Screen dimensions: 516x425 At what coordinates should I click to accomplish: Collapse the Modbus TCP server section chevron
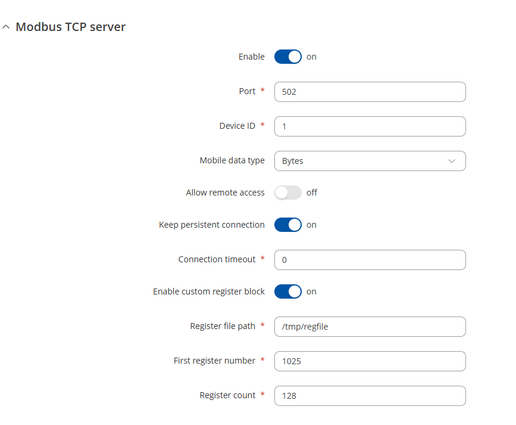pyautogui.click(x=6, y=27)
